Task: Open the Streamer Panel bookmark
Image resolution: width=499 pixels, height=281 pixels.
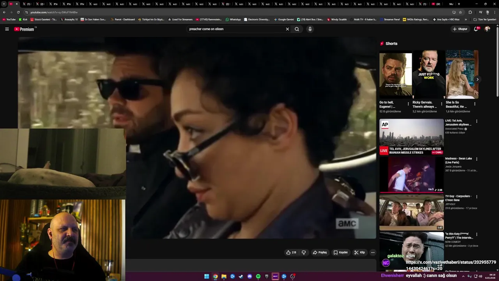Action: (x=389, y=20)
